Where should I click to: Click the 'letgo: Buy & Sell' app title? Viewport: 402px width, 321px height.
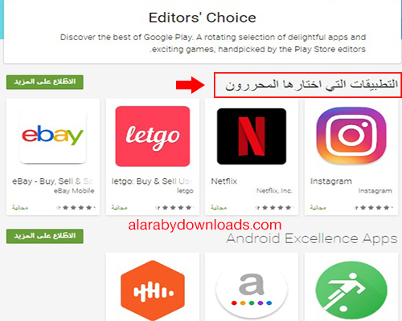coord(152,181)
